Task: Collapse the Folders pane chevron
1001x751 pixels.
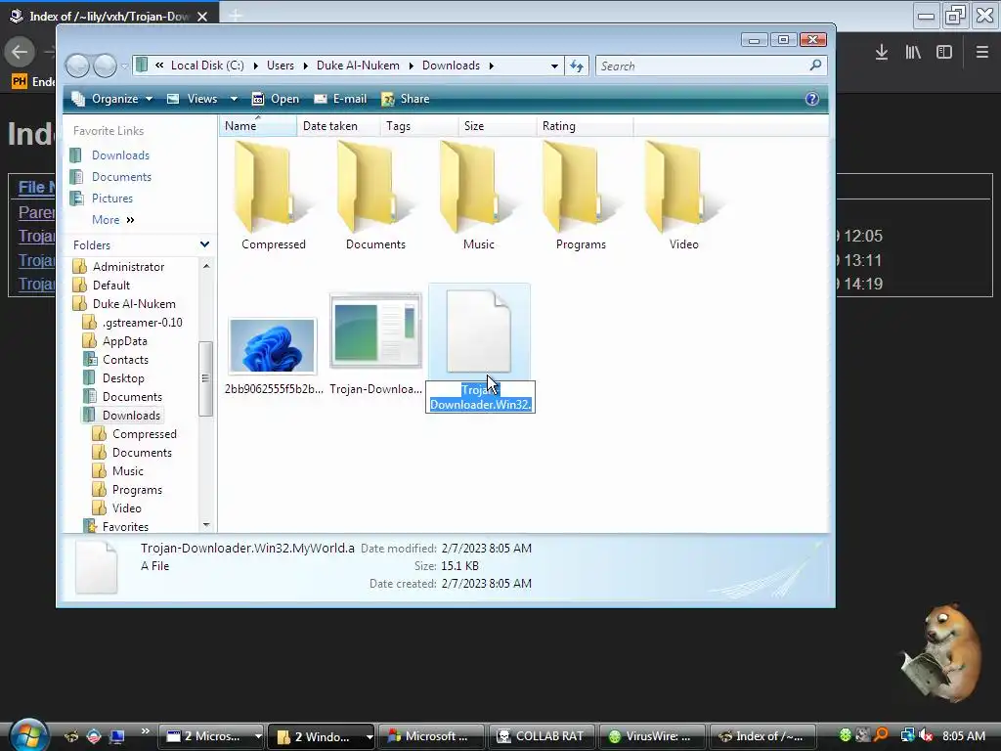Action: (x=204, y=244)
